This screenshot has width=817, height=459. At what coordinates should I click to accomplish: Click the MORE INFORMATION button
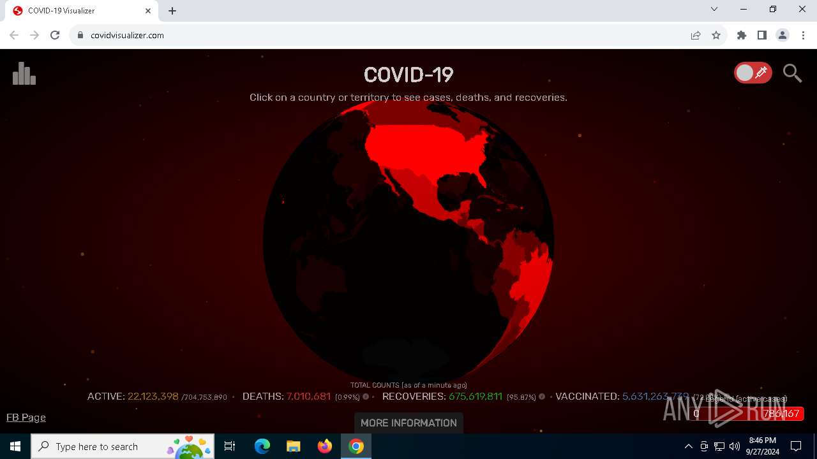pos(408,423)
